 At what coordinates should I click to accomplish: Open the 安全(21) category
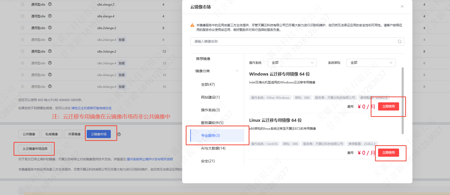[x=208, y=161]
